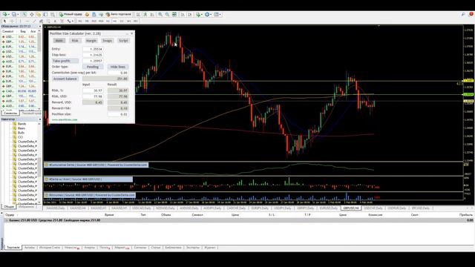Select the crosshair tool
The width and height of the screenshot is (475, 267).
click(12, 21)
